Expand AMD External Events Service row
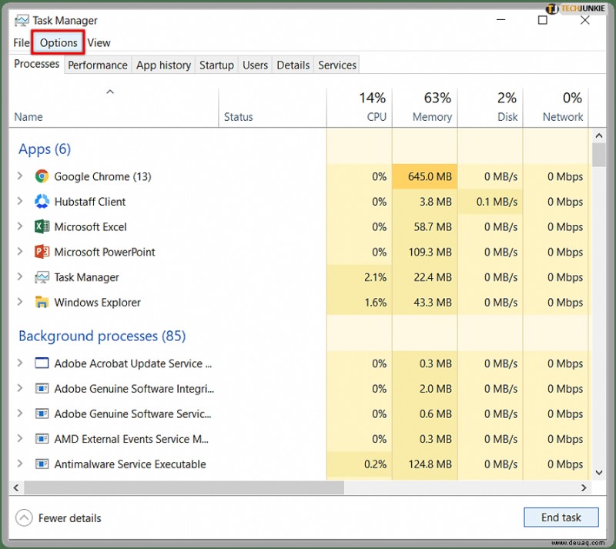Viewport: 616px width, 549px height. pyautogui.click(x=20, y=439)
